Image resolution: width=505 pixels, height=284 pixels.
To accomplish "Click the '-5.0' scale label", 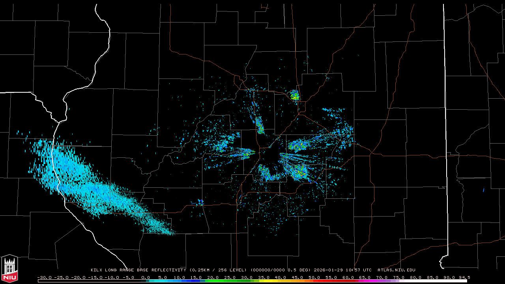I will coord(128,277).
